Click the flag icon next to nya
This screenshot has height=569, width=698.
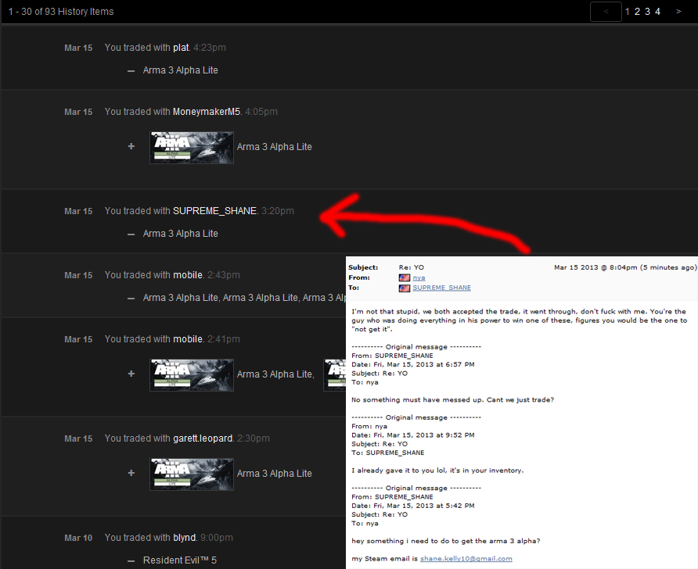pyautogui.click(x=405, y=277)
